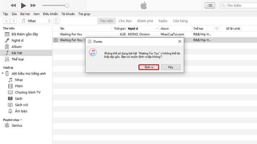257x144 pixels.
Task: Click the exclamation warning icon on second song
Action: click(56, 40)
